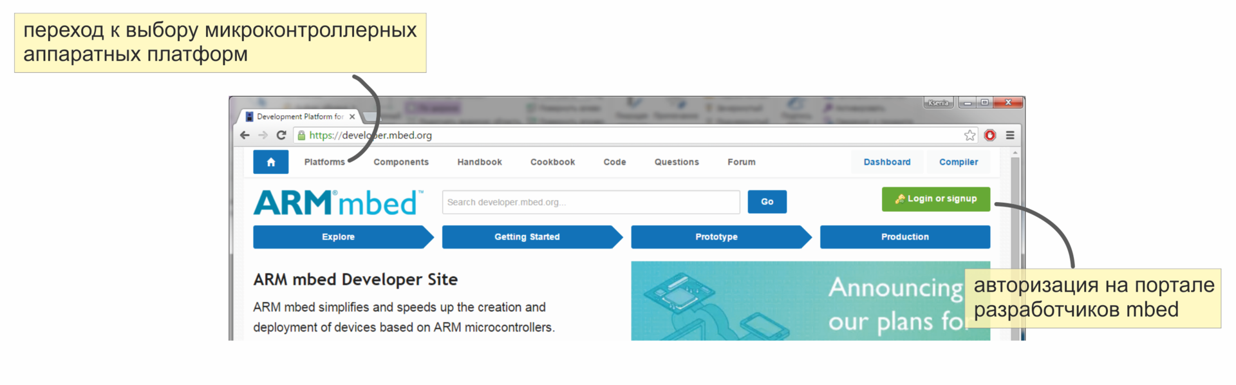Image resolution: width=1236 pixels, height=385 pixels.
Task: Open the Handbook menu item
Action: point(480,162)
